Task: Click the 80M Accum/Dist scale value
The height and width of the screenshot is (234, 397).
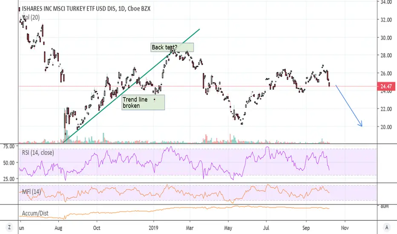Action: [384, 206]
